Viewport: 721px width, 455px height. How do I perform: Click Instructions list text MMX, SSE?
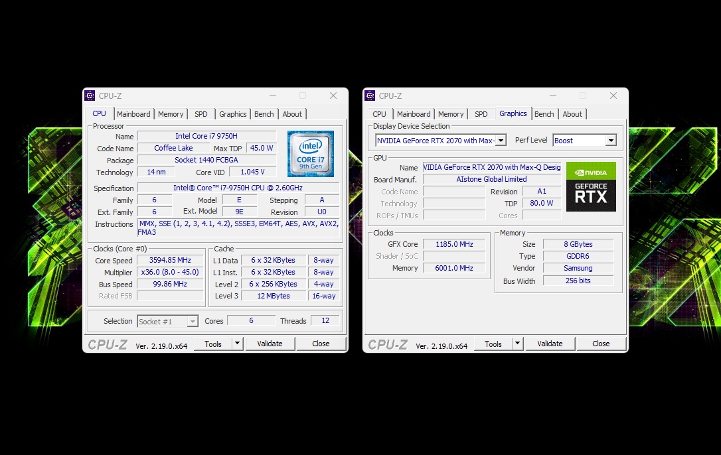coord(238,228)
